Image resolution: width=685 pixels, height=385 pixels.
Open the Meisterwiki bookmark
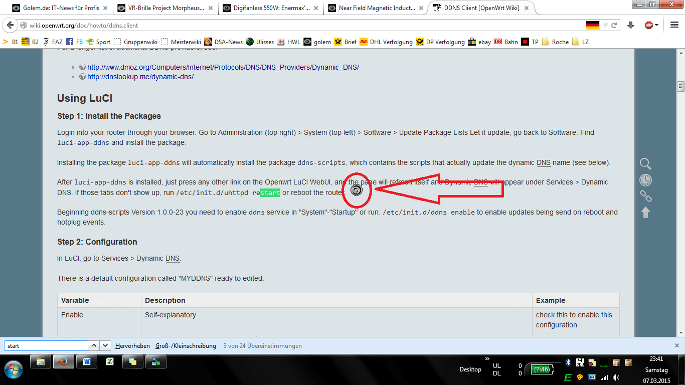click(x=181, y=42)
